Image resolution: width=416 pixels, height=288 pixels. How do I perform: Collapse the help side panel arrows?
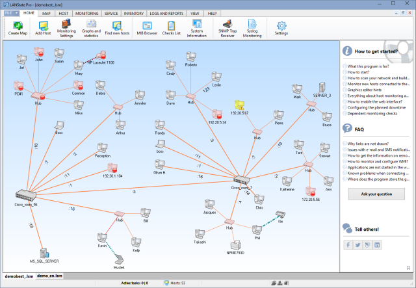coord(409,268)
